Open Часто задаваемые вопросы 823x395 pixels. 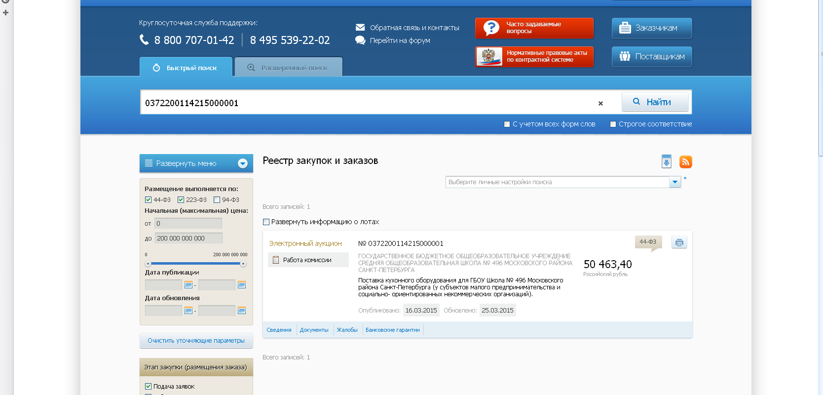click(x=534, y=28)
